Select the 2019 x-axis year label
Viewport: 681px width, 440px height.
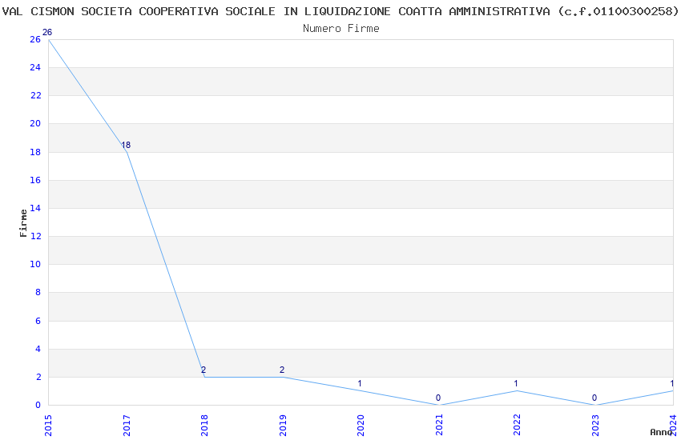(282, 426)
